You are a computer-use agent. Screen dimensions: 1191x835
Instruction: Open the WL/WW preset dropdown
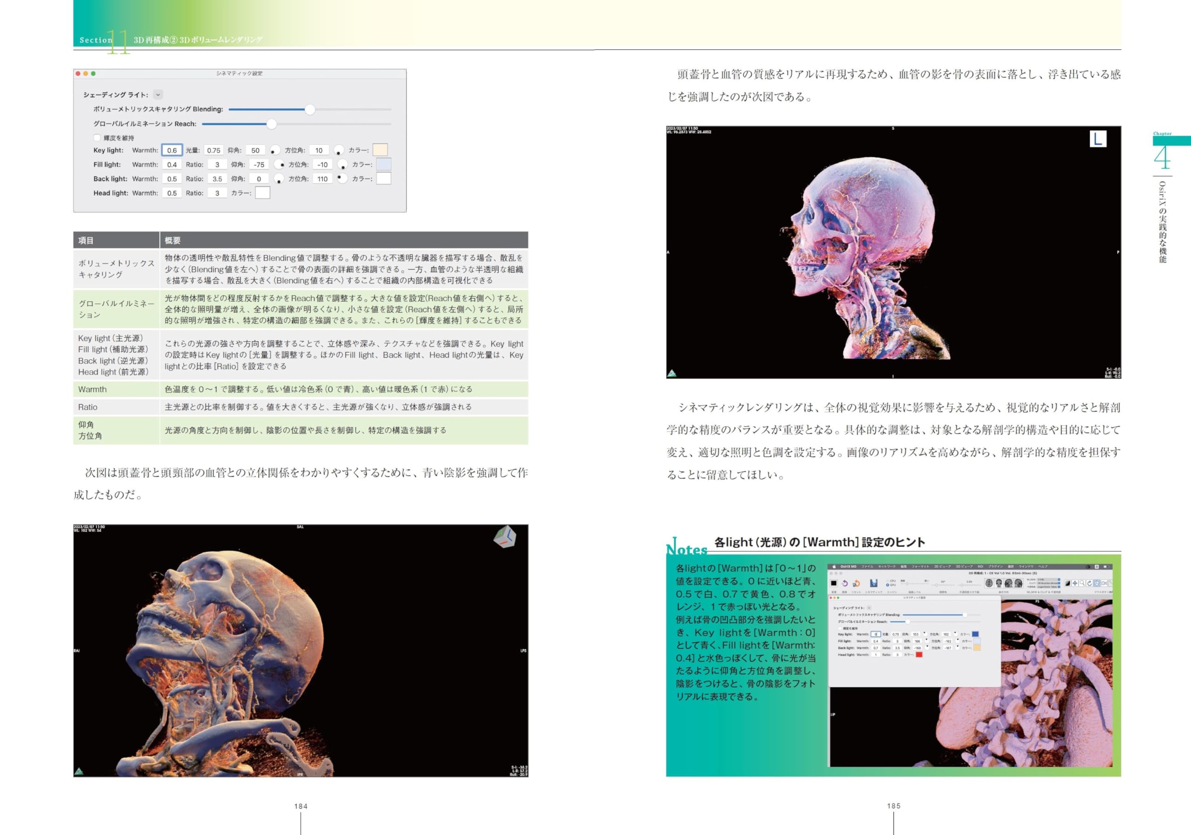pos(1059,579)
